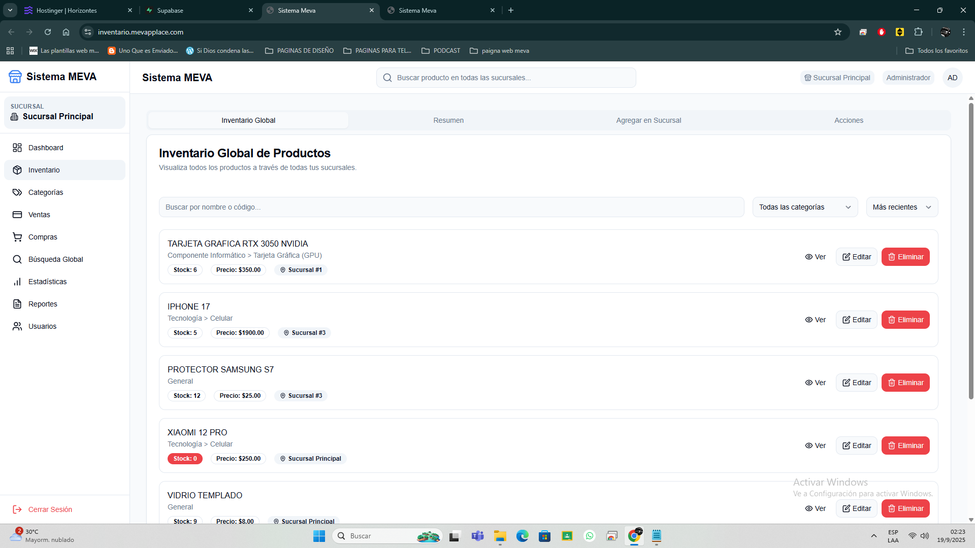Open the Ventas sidebar section

[64, 215]
